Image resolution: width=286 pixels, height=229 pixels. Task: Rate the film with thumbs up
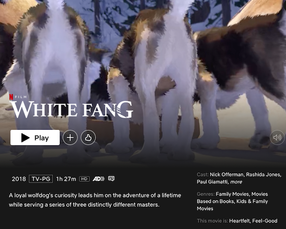[88, 137]
